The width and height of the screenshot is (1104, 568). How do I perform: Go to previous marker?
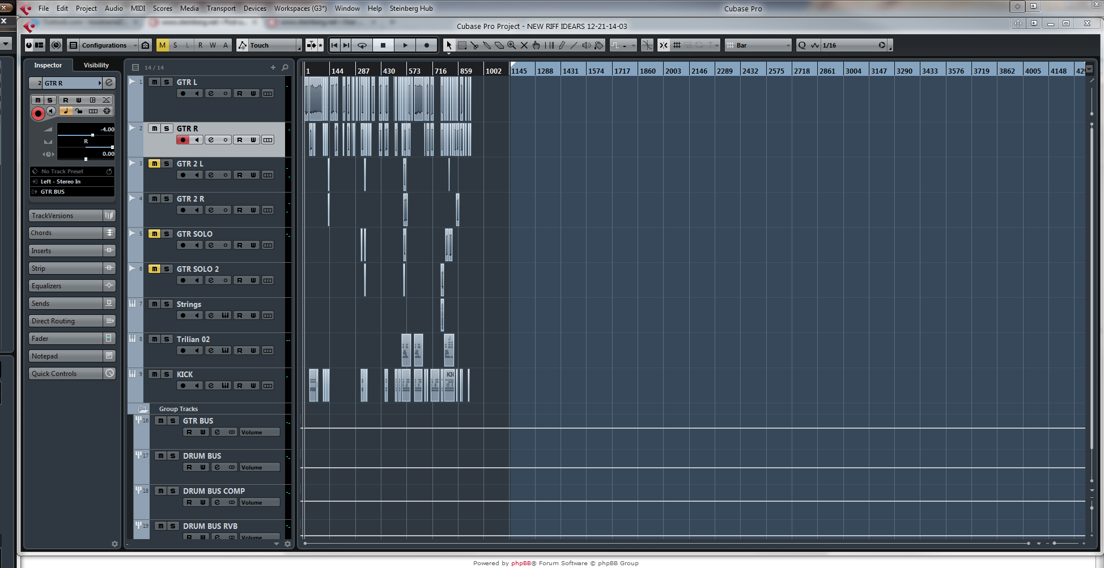point(334,45)
